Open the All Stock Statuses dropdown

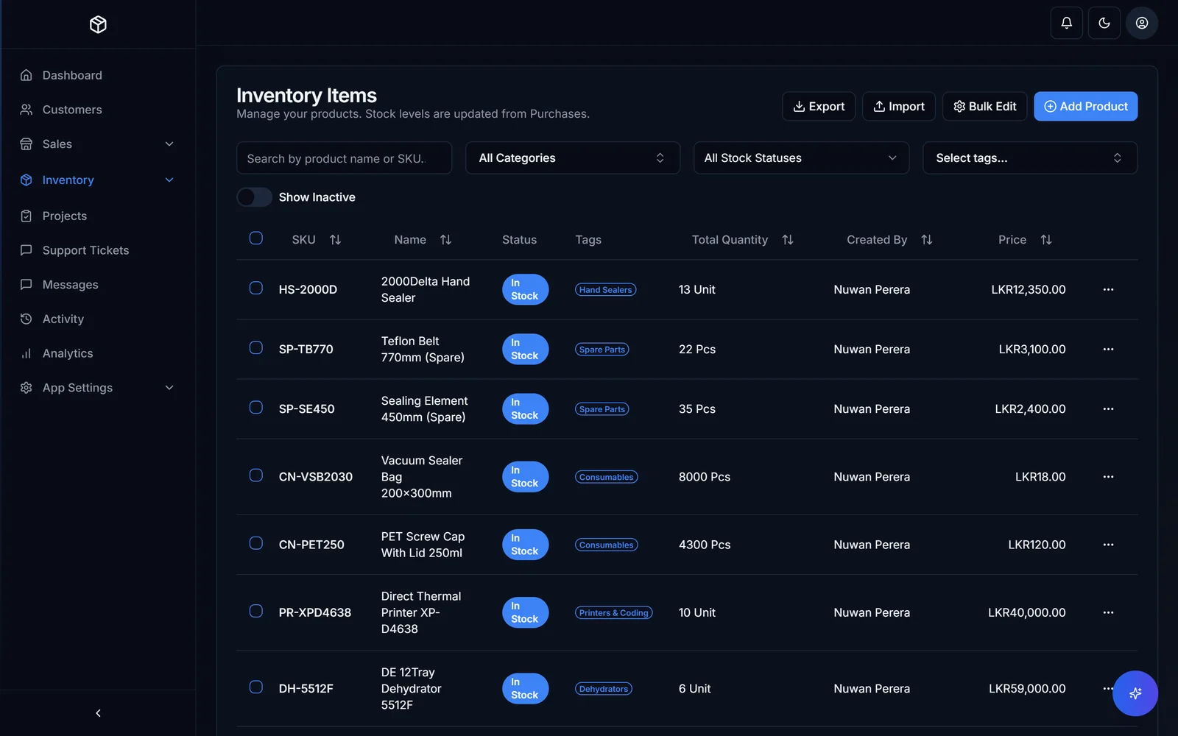(x=801, y=158)
